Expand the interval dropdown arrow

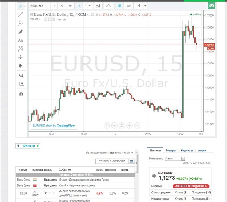click(90, 6)
